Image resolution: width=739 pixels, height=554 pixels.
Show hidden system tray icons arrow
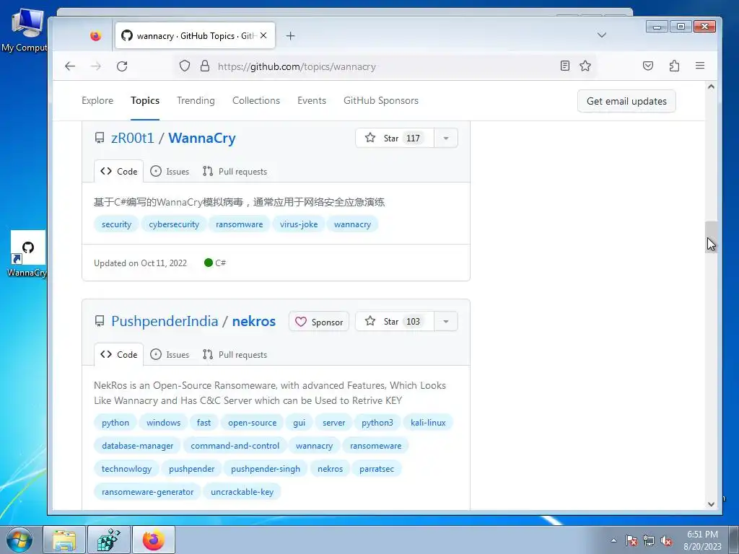613,540
